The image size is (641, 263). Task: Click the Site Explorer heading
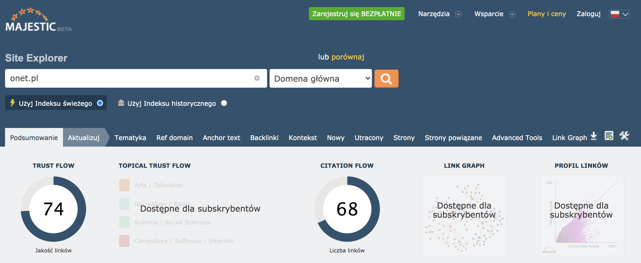pyautogui.click(x=36, y=58)
